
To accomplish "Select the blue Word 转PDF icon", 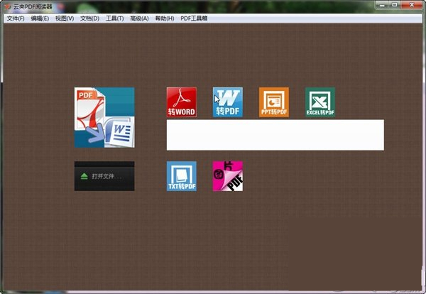I will pyautogui.click(x=227, y=102).
